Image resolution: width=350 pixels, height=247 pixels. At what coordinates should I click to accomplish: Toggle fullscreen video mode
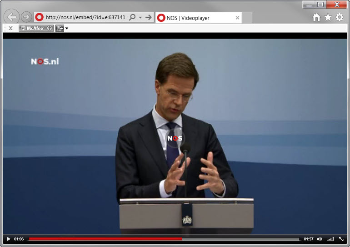point(341,239)
